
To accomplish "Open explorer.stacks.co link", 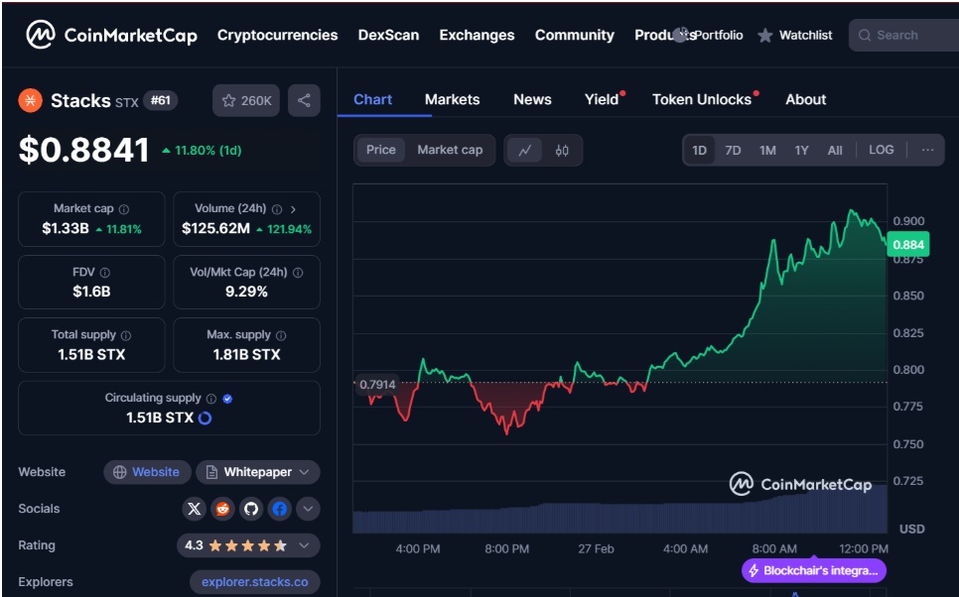I will [254, 582].
